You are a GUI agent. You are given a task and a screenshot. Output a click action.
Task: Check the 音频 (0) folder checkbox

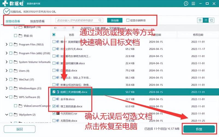16,36
